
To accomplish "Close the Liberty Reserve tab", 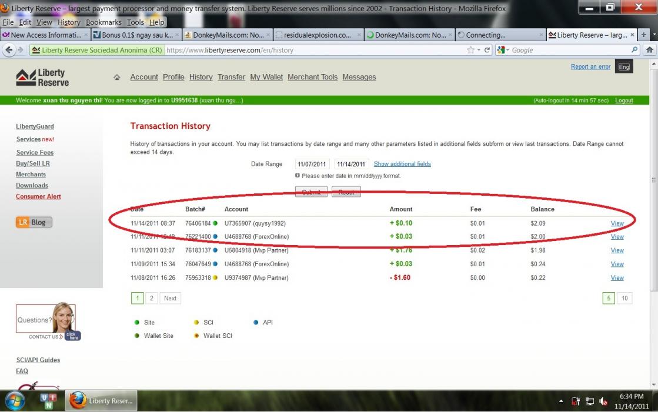I will [x=632, y=35].
